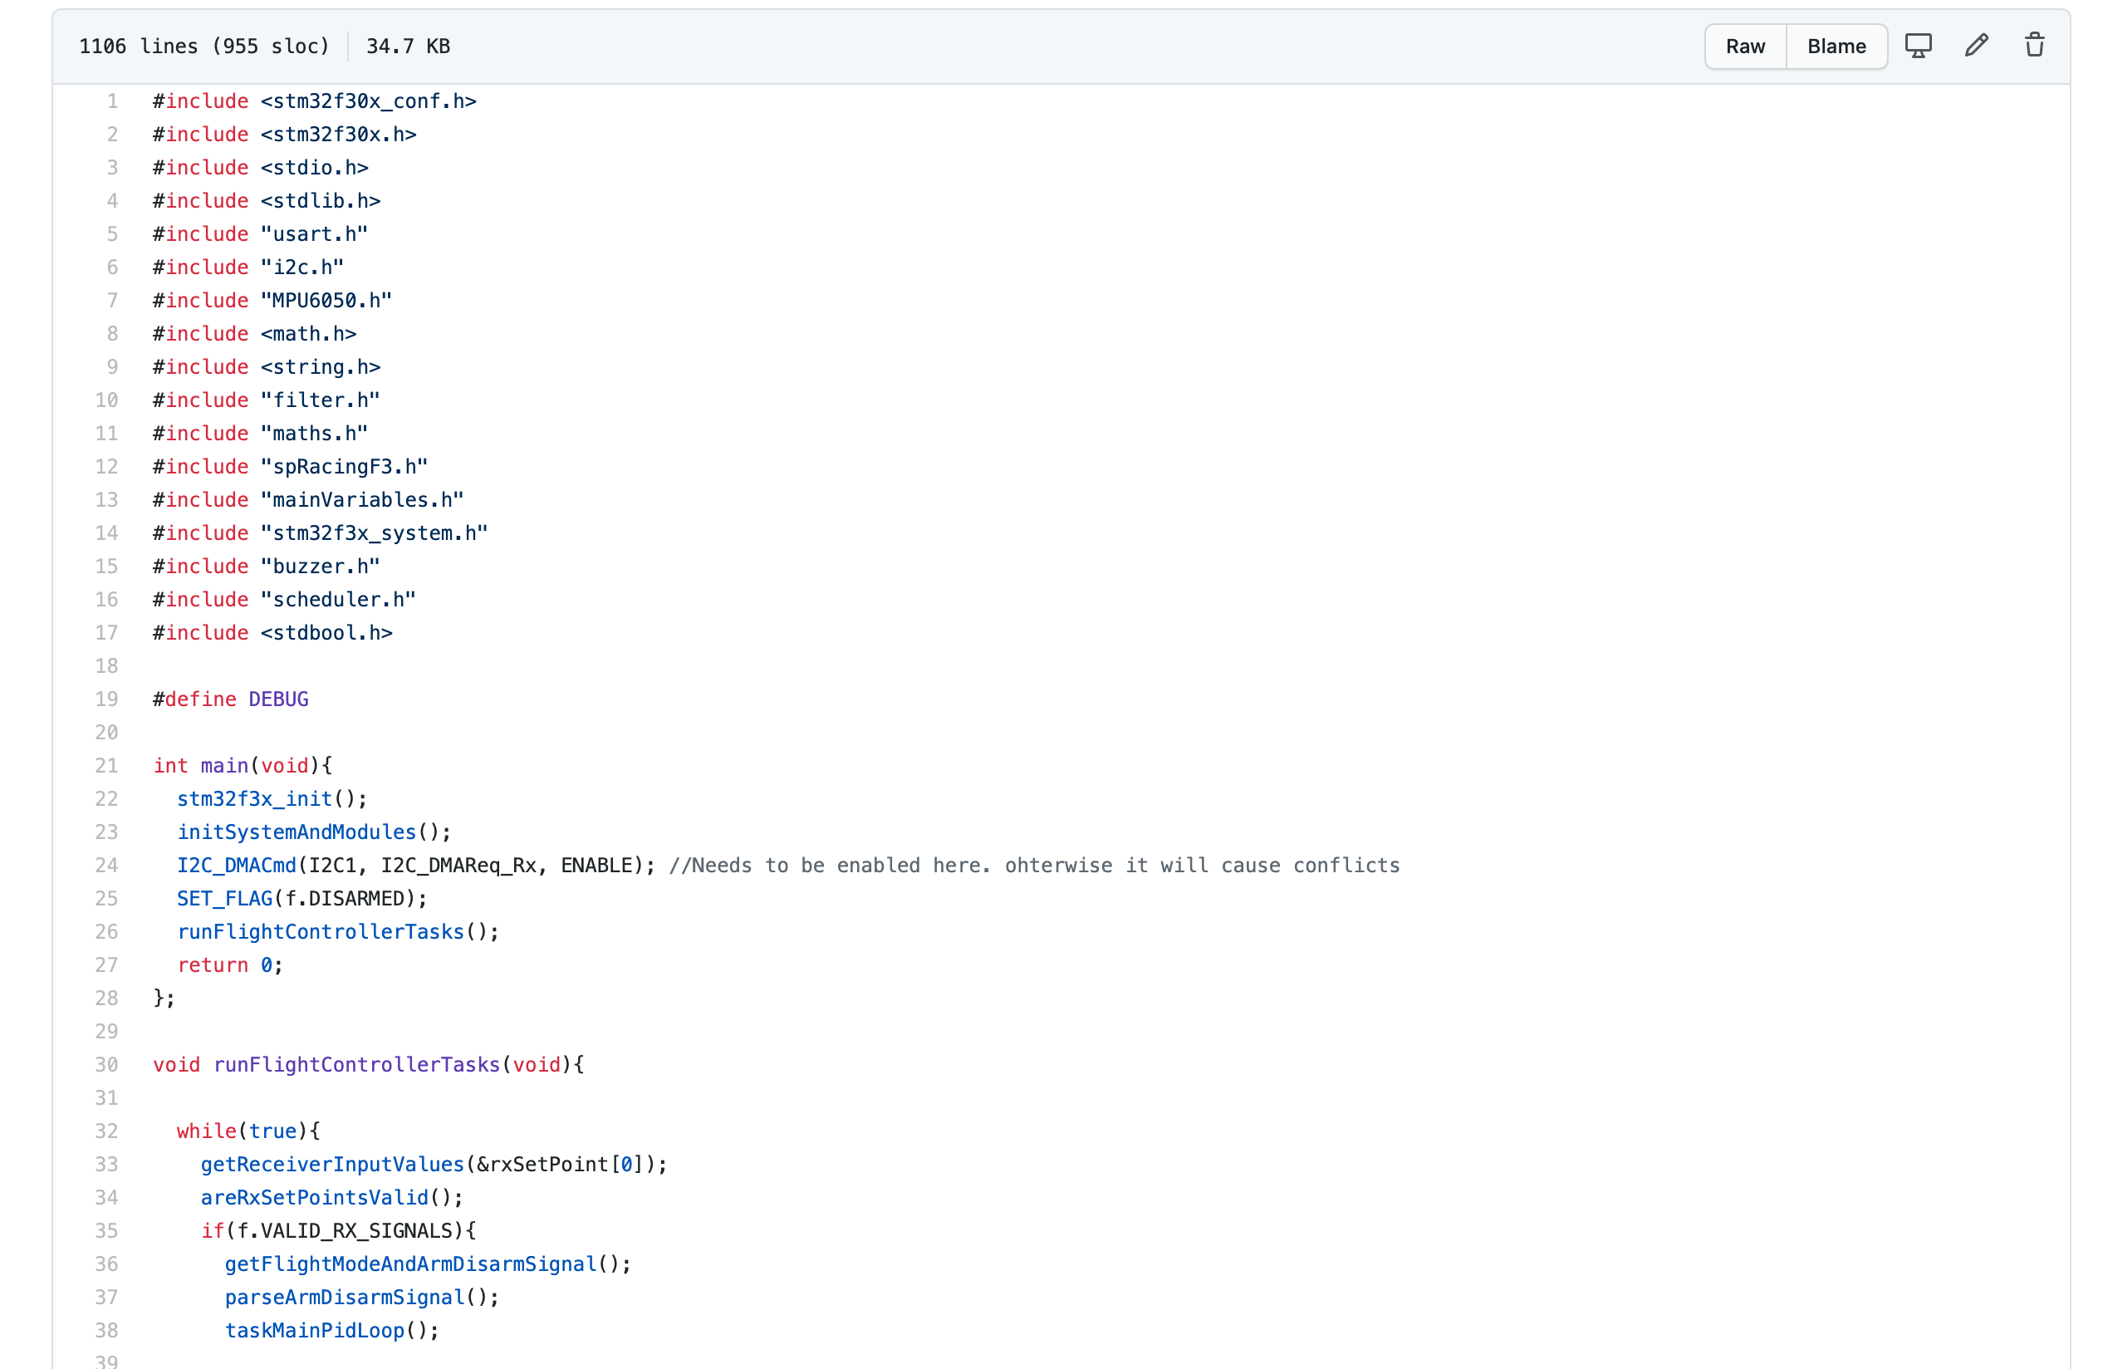Open the Raw file view
The height and width of the screenshot is (1369, 2103).
1744,46
